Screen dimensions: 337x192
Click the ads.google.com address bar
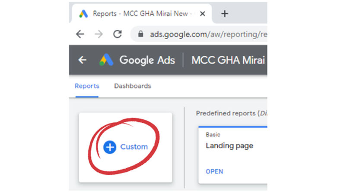point(199,34)
